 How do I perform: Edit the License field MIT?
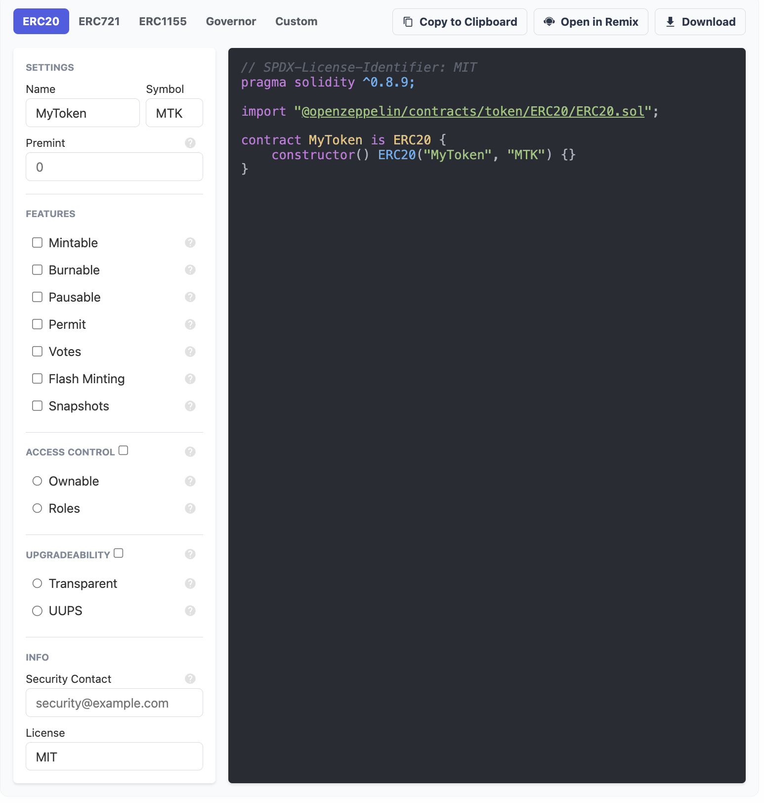point(114,757)
